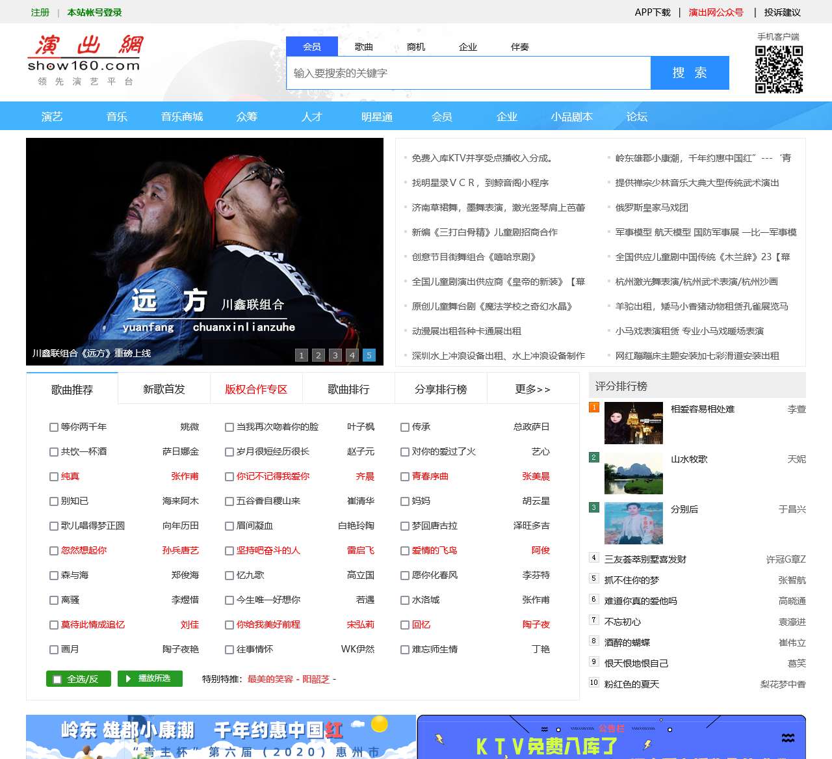
Task: Switch to the 新歌首发 tab
Action: pyautogui.click(x=163, y=389)
